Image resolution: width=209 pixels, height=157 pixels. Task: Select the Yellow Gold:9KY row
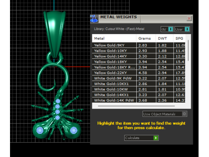[138, 45]
